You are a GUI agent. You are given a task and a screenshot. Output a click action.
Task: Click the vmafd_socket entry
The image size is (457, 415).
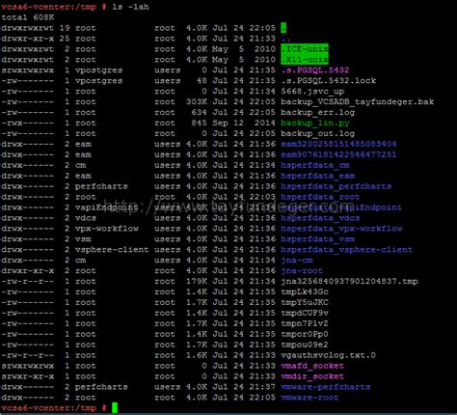312,366
